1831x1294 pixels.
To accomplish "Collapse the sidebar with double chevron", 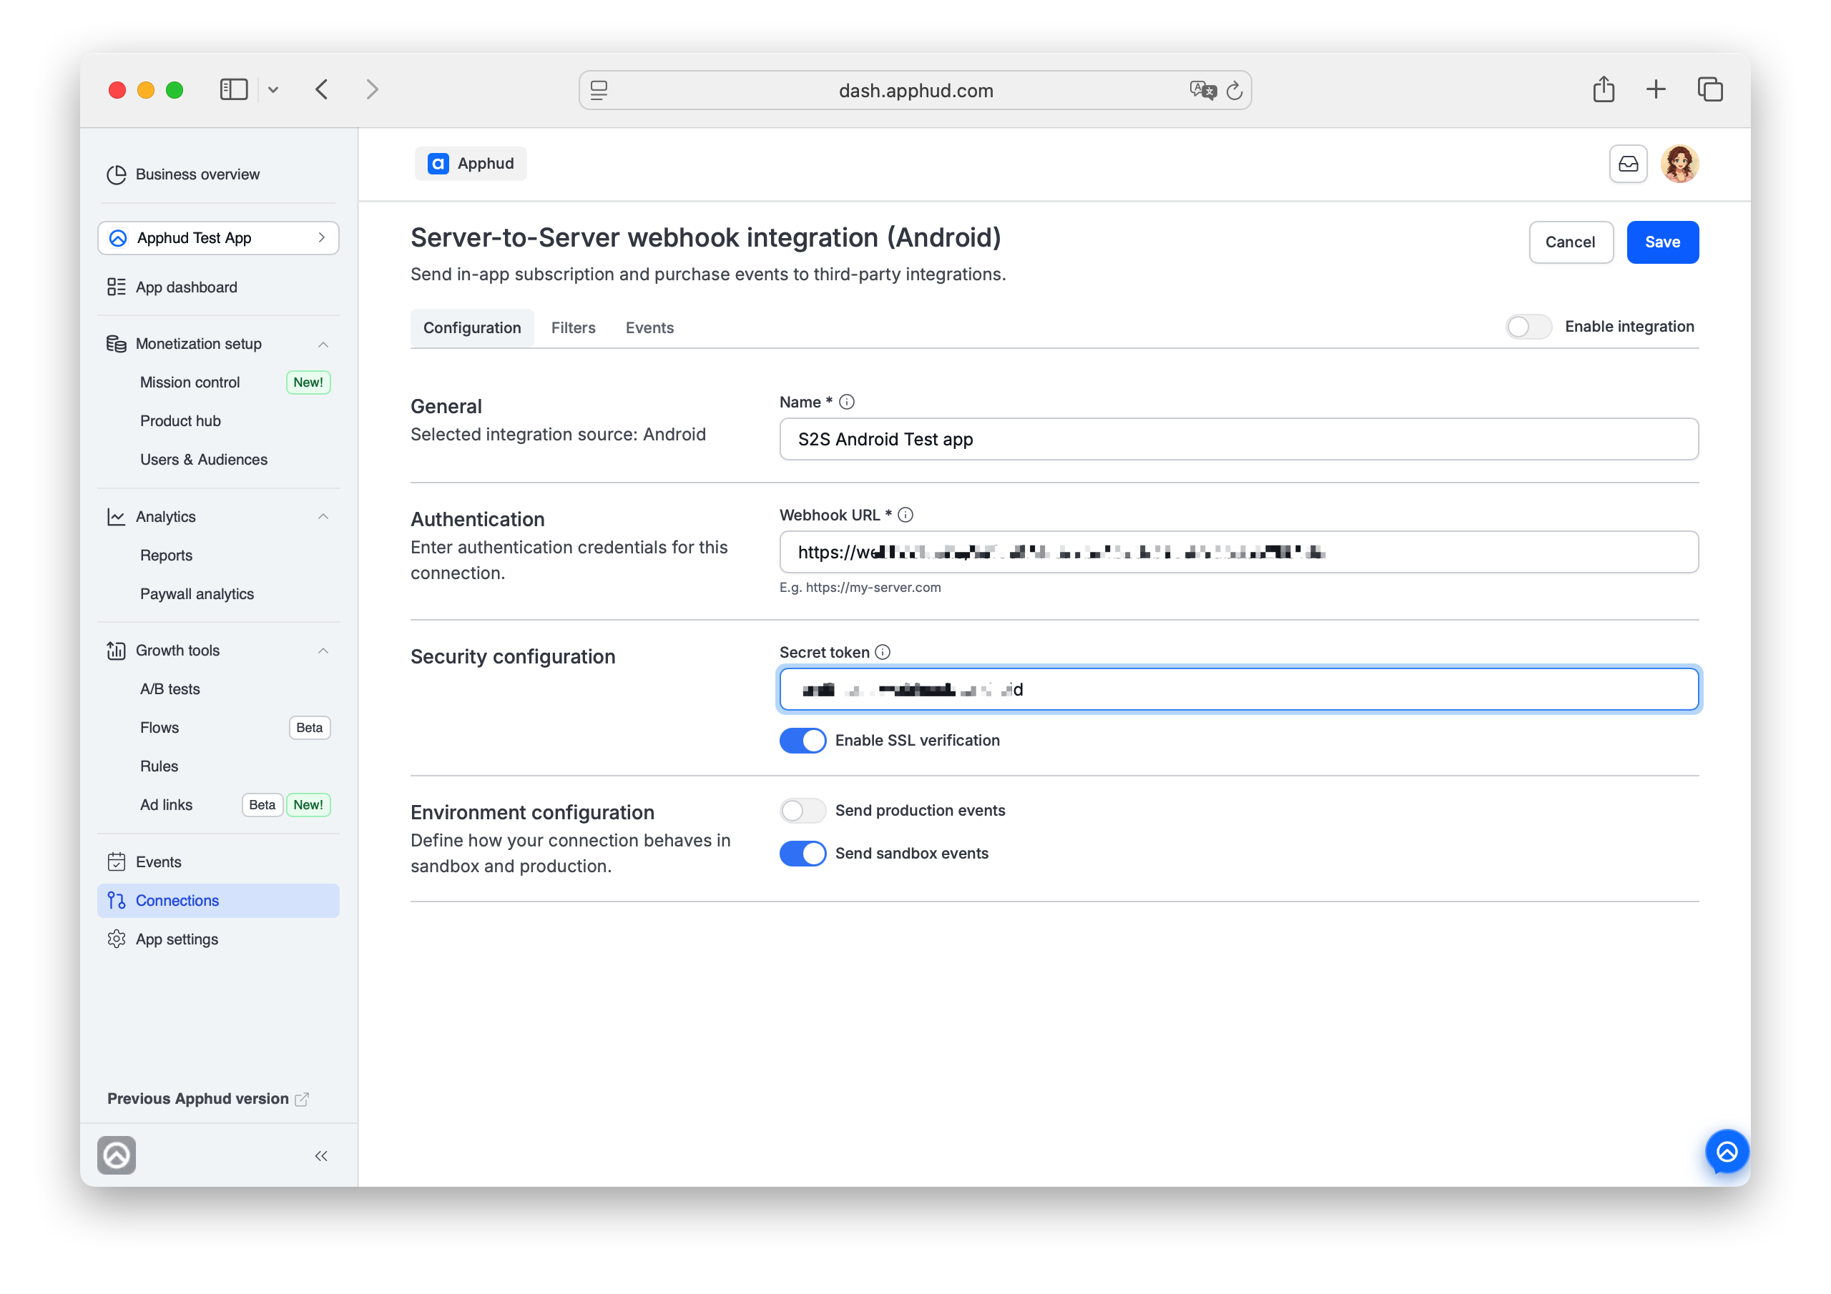I will point(320,1155).
